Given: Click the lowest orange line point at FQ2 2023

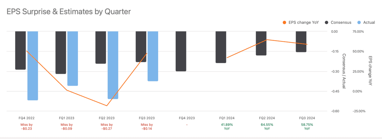Looking at the screenshot, I should click(x=107, y=106).
